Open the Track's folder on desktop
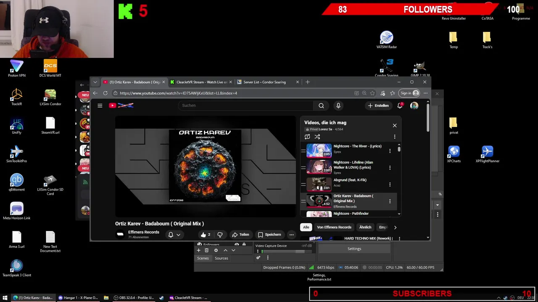The width and height of the screenshot is (538, 302). pos(488,40)
